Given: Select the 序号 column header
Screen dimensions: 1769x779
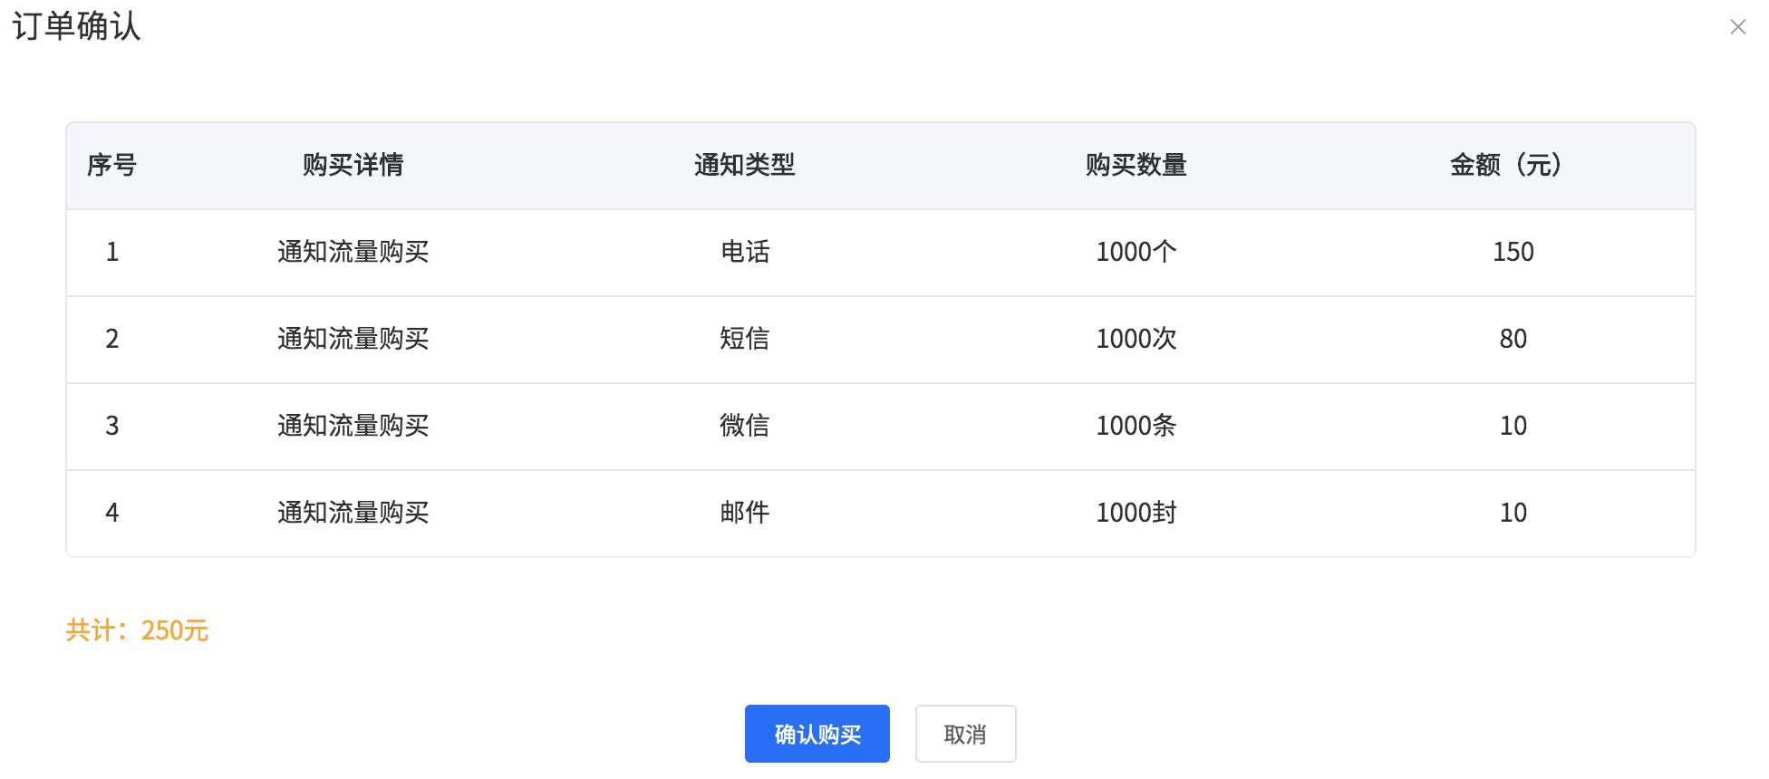Looking at the screenshot, I should [111, 165].
